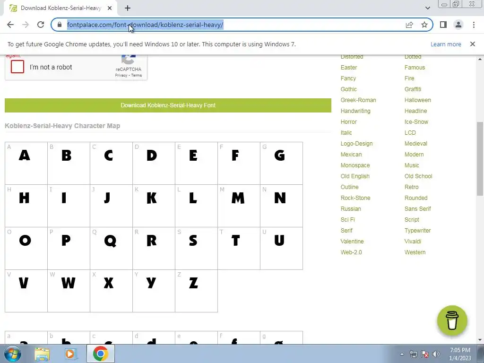Viewport: 484px width, 363px height.
Task: Dismiss the Chrome update notification bar
Action: pyautogui.click(x=473, y=44)
